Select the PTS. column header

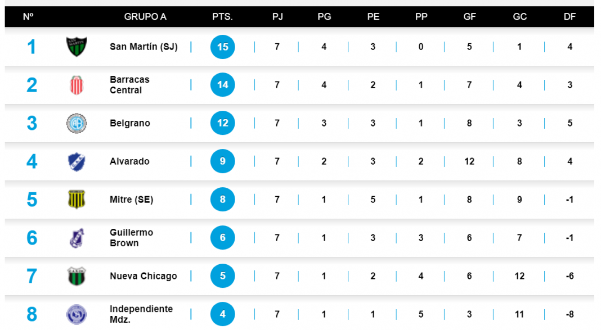coord(222,17)
